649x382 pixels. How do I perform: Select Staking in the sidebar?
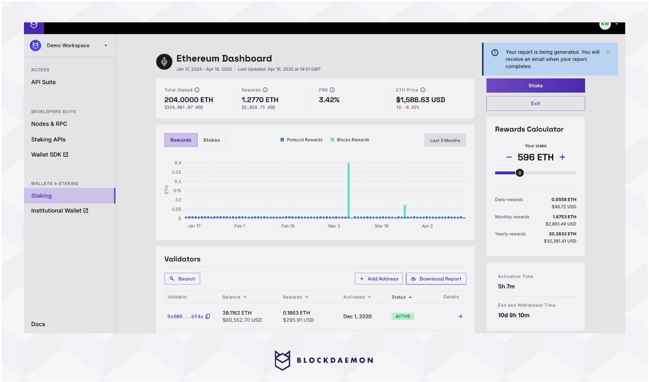click(70, 196)
